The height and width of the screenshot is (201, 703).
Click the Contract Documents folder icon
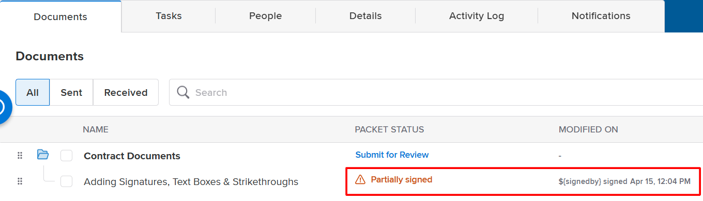click(43, 154)
